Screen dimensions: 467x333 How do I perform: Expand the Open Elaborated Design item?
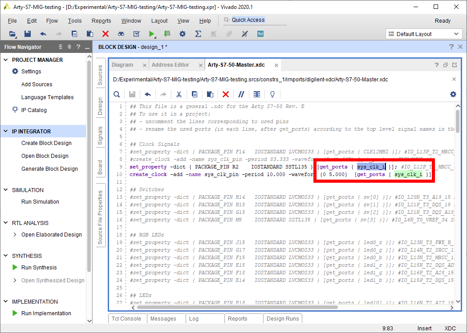tap(15, 235)
